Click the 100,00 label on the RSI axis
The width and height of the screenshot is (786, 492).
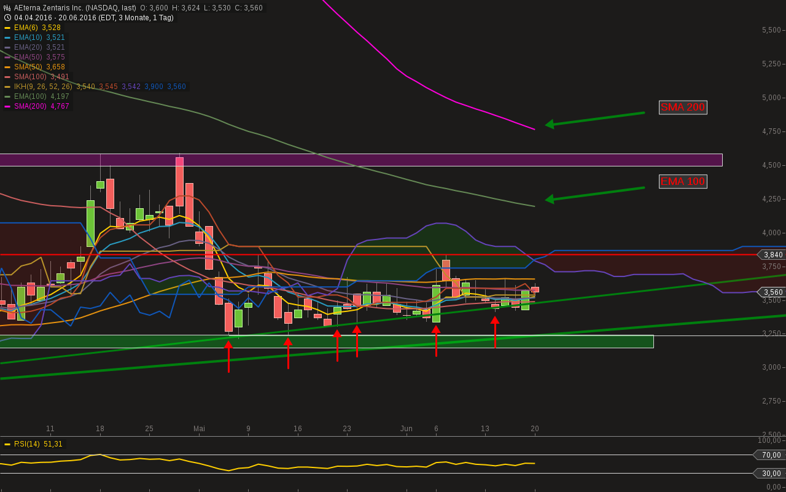(769, 440)
